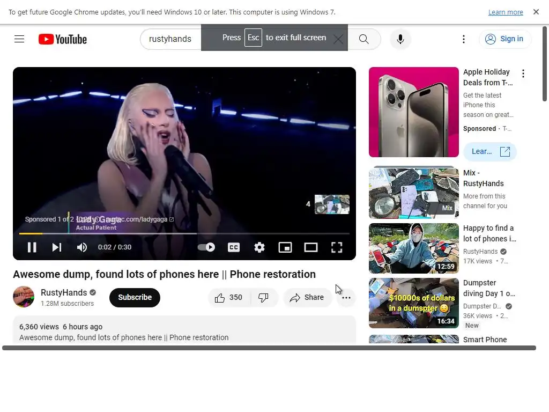The width and height of the screenshot is (549, 412).
Task: Click the '6,360 views 6 hours ago' text
Action: [61, 327]
